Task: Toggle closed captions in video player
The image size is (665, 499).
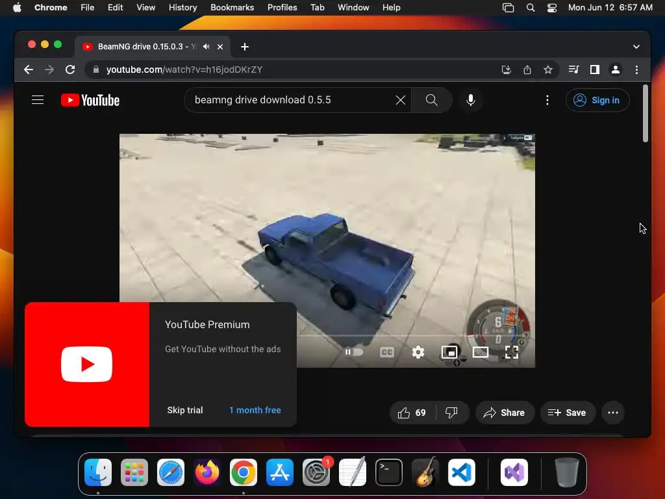Action: pos(387,352)
